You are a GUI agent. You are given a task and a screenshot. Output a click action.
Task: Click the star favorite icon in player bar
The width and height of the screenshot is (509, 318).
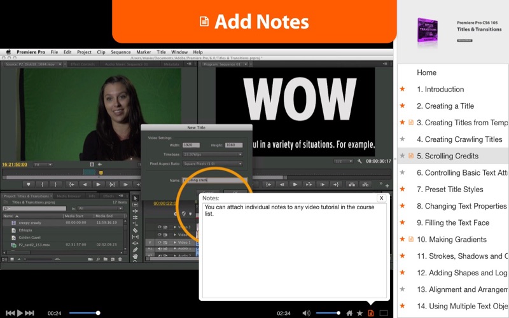coord(359,313)
